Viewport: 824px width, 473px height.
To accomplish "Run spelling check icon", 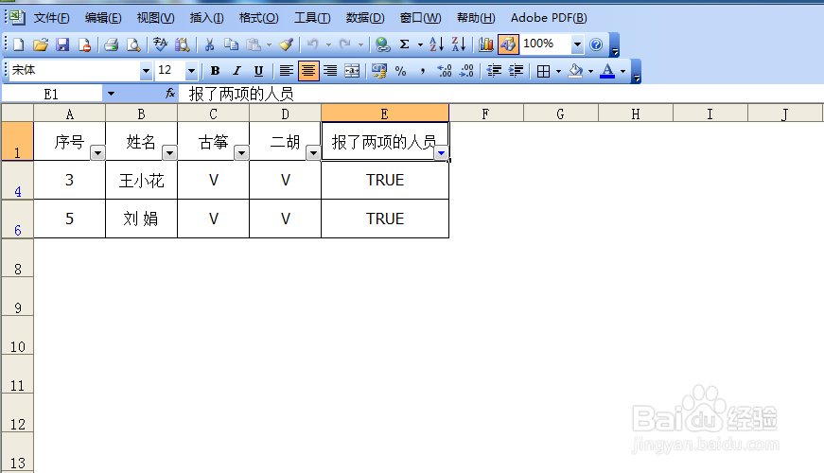I will (x=160, y=44).
